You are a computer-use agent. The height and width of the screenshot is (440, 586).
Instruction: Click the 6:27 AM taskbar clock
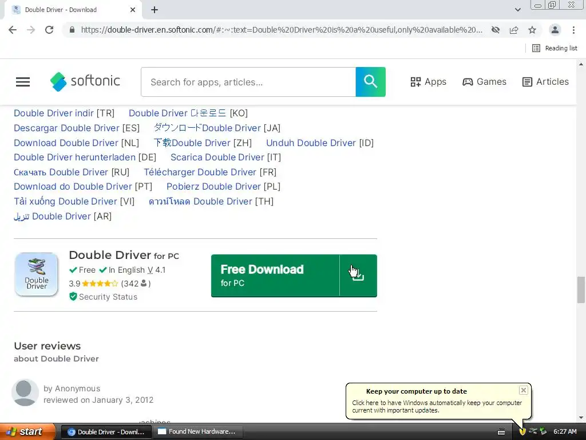(x=565, y=432)
